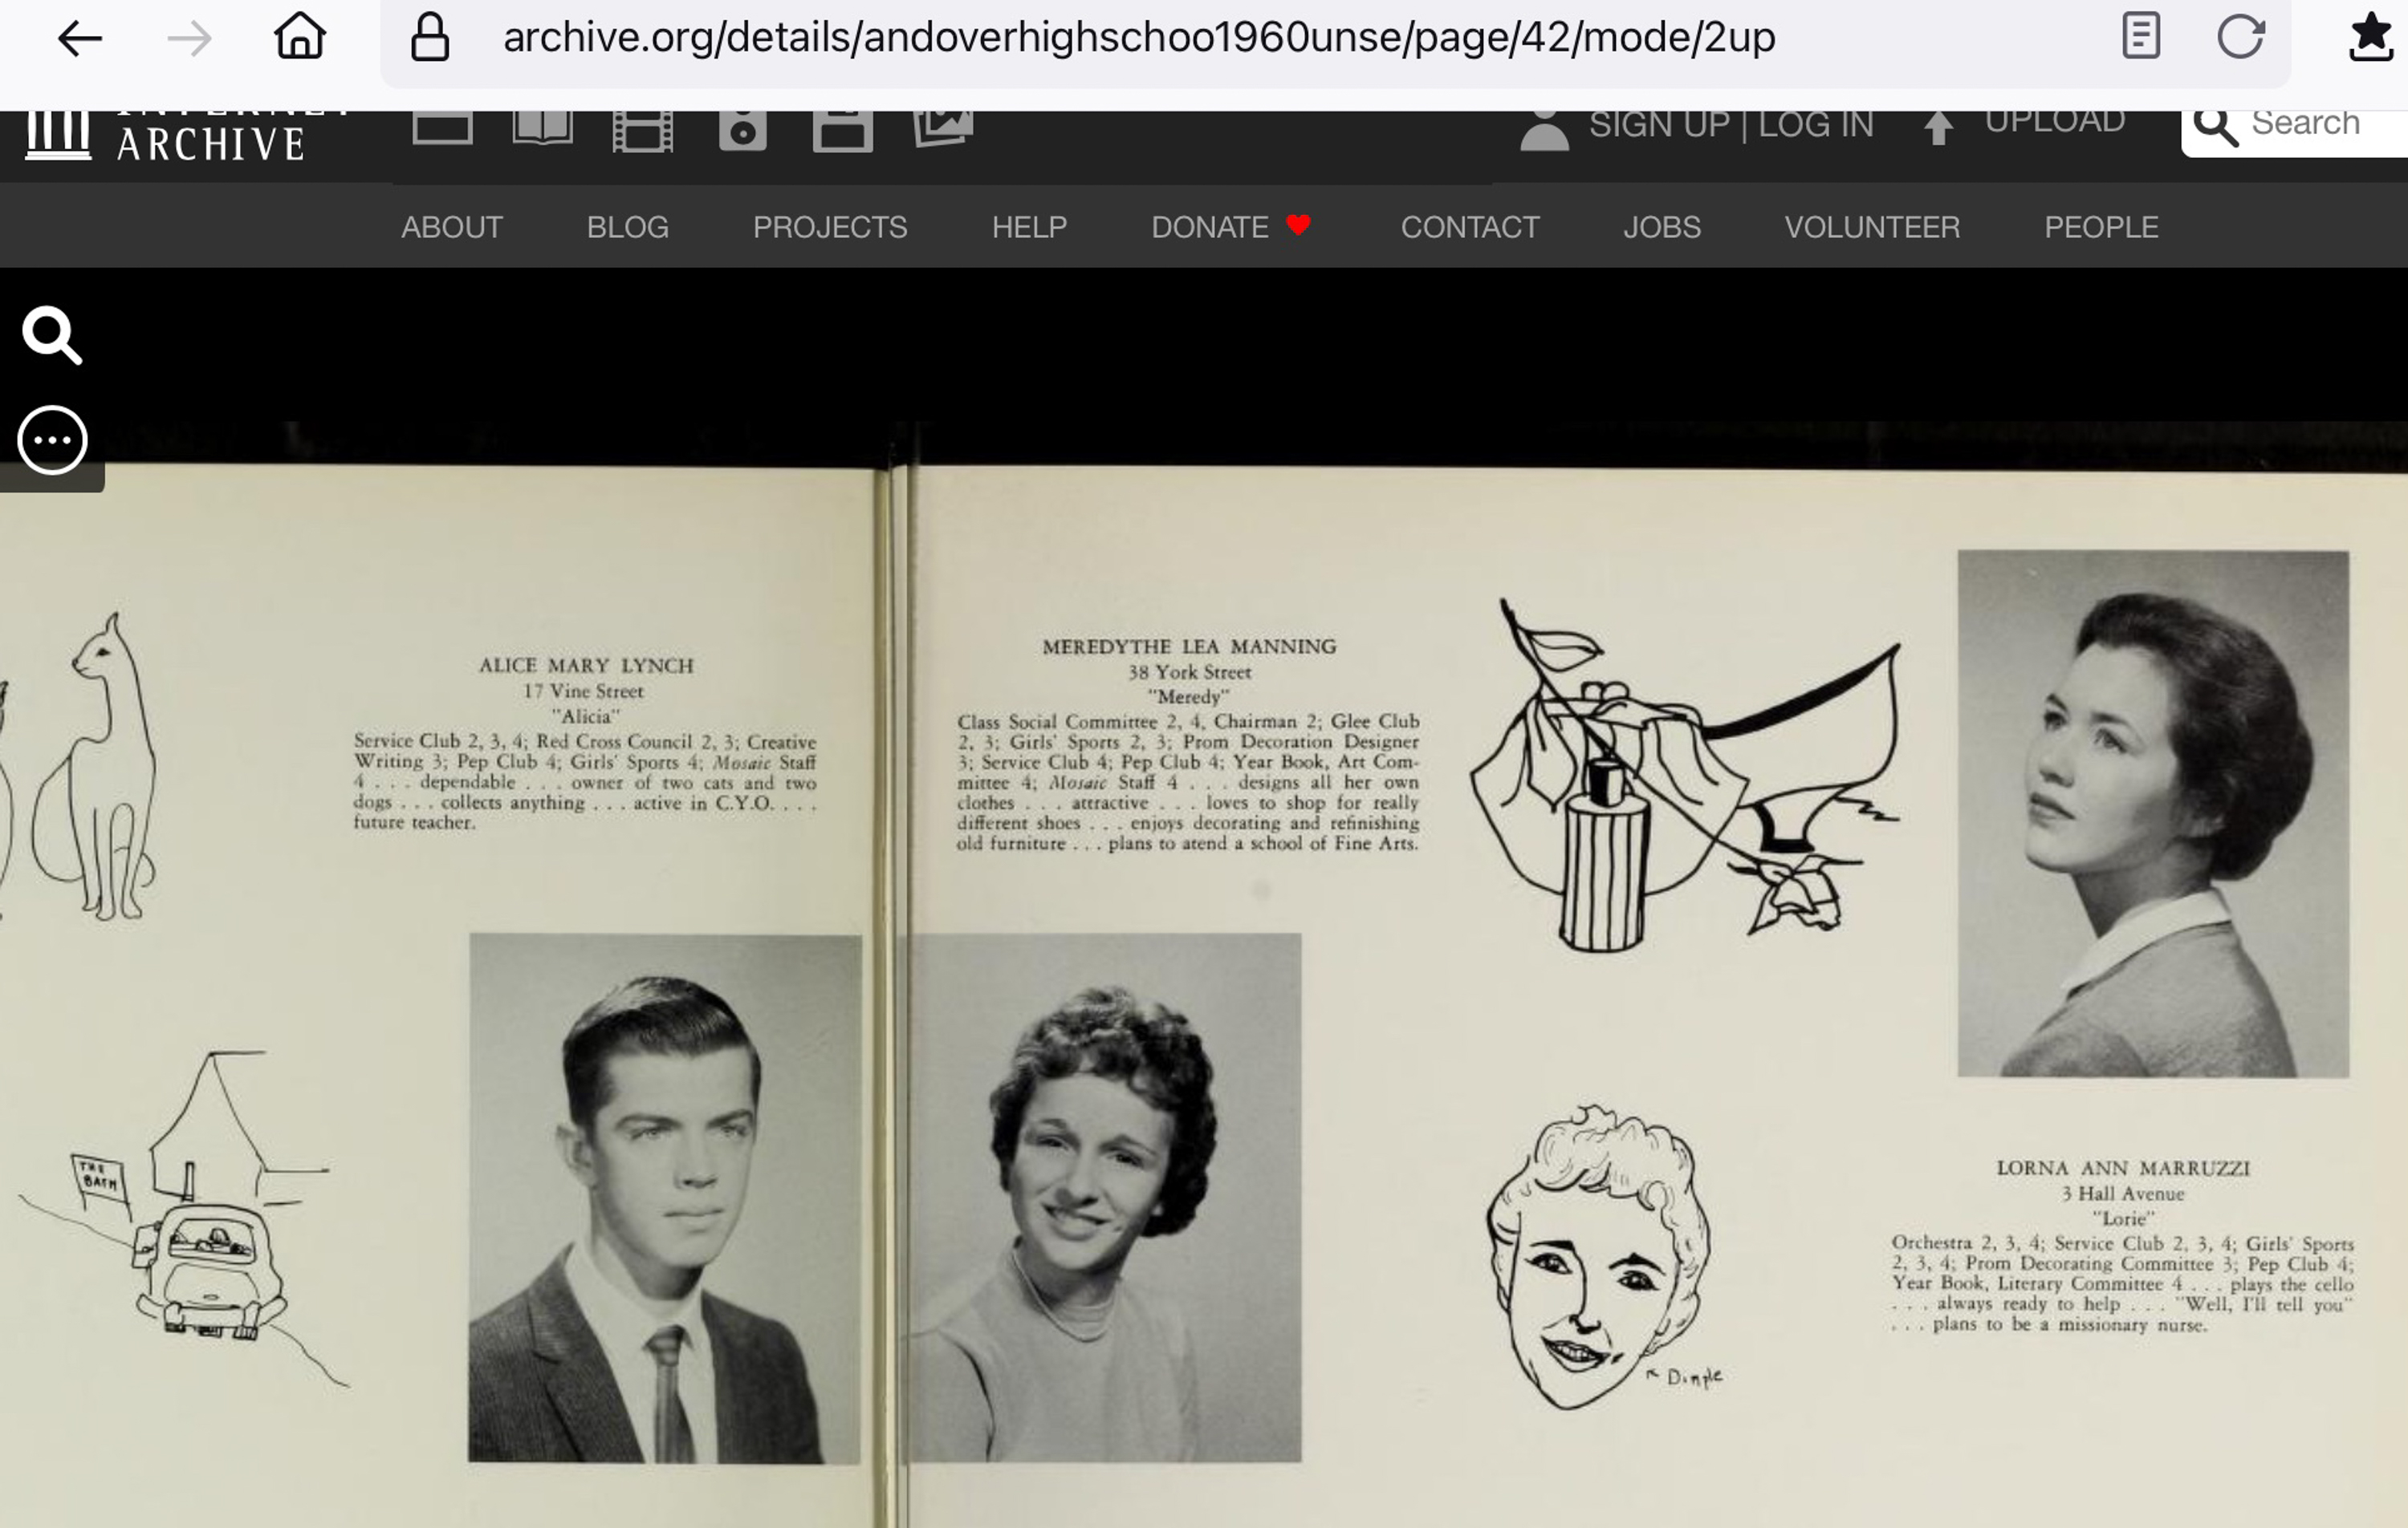Open the more options ellipsis button
This screenshot has width=2408, height=1528.
[x=53, y=440]
